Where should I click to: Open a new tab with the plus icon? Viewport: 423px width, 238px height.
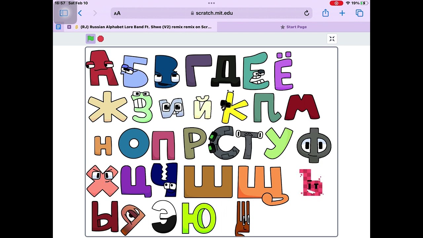[342, 13]
